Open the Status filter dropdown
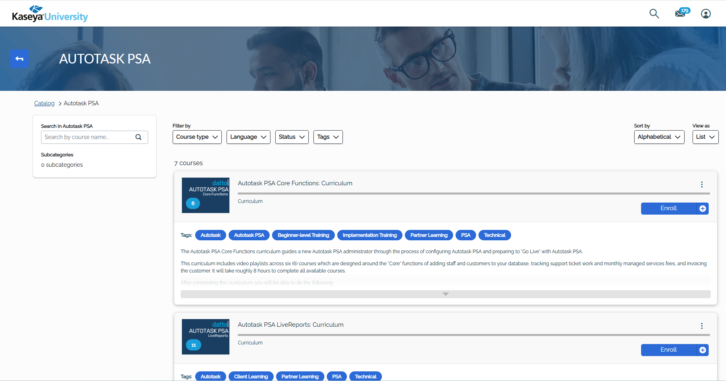The height and width of the screenshot is (381, 726). pyautogui.click(x=291, y=137)
